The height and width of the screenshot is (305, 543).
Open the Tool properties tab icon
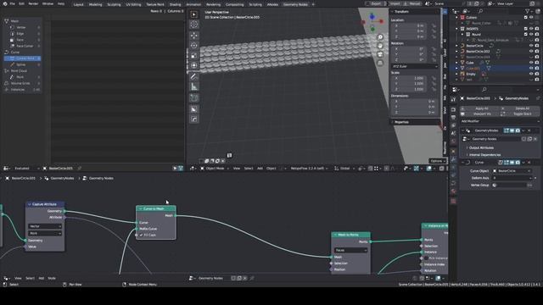[453, 100]
